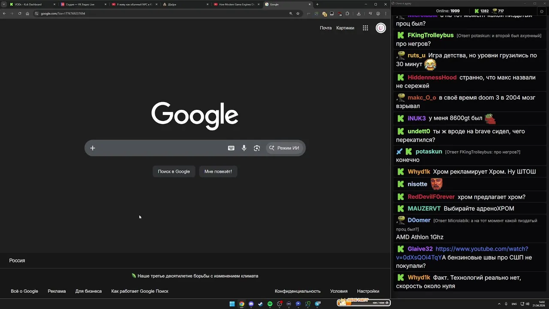Switch the ENG keyboard language
This screenshot has width=549, height=309.
point(514,304)
